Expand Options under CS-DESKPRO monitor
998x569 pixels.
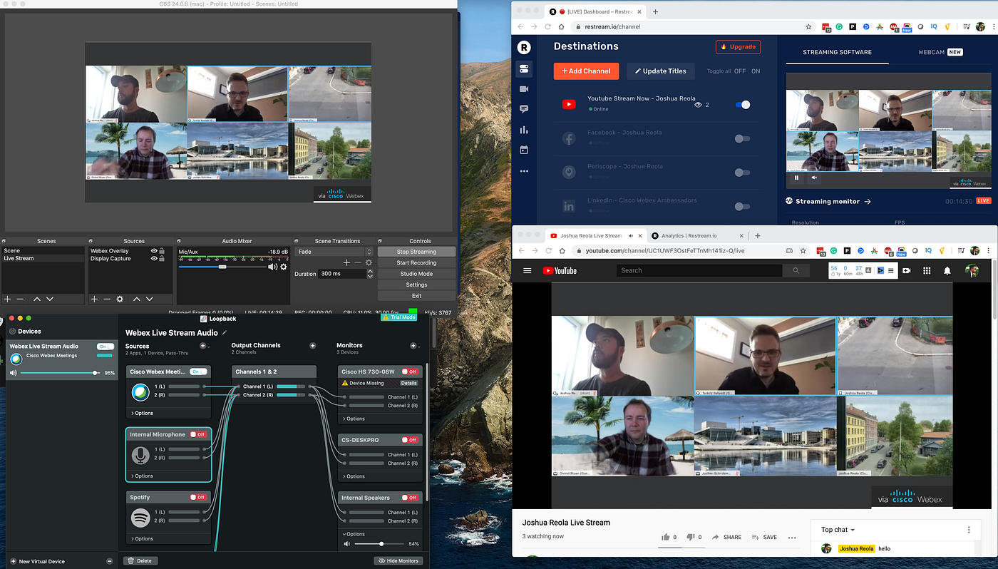354,476
